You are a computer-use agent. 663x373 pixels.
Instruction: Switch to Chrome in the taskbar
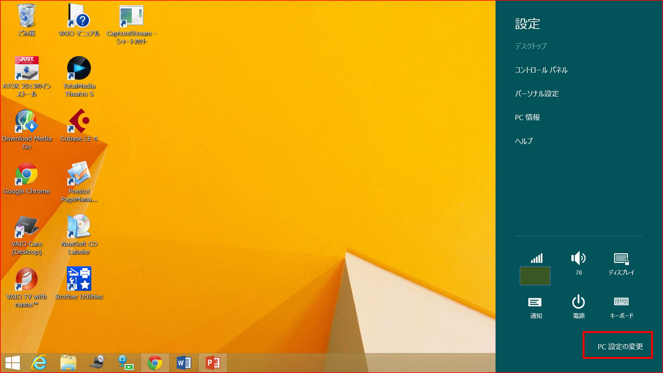pyautogui.click(x=155, y=363)
